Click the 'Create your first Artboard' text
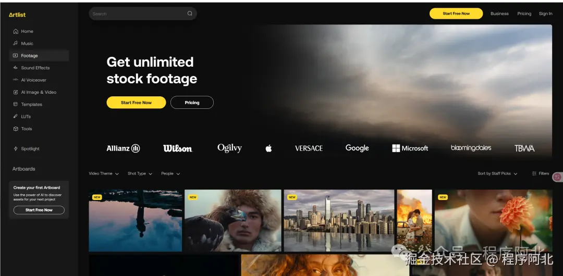Viewport: 563px width, 276px height. click(x=36, y=187)
